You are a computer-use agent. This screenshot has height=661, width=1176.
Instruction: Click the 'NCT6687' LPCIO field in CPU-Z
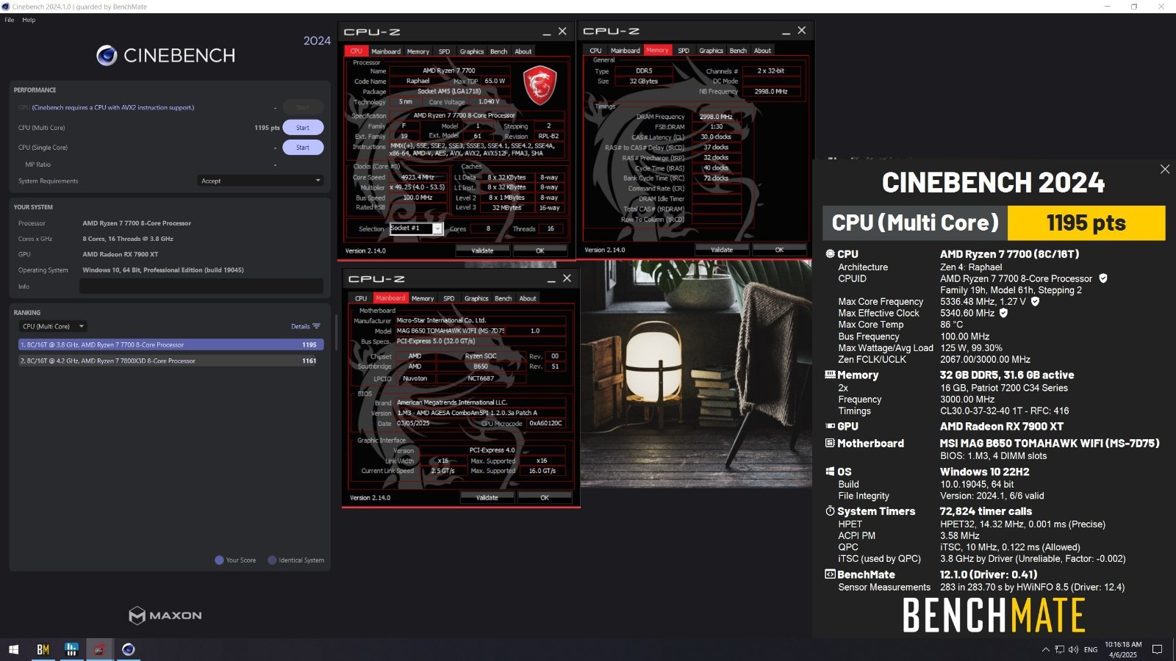(x=481, y=378)
